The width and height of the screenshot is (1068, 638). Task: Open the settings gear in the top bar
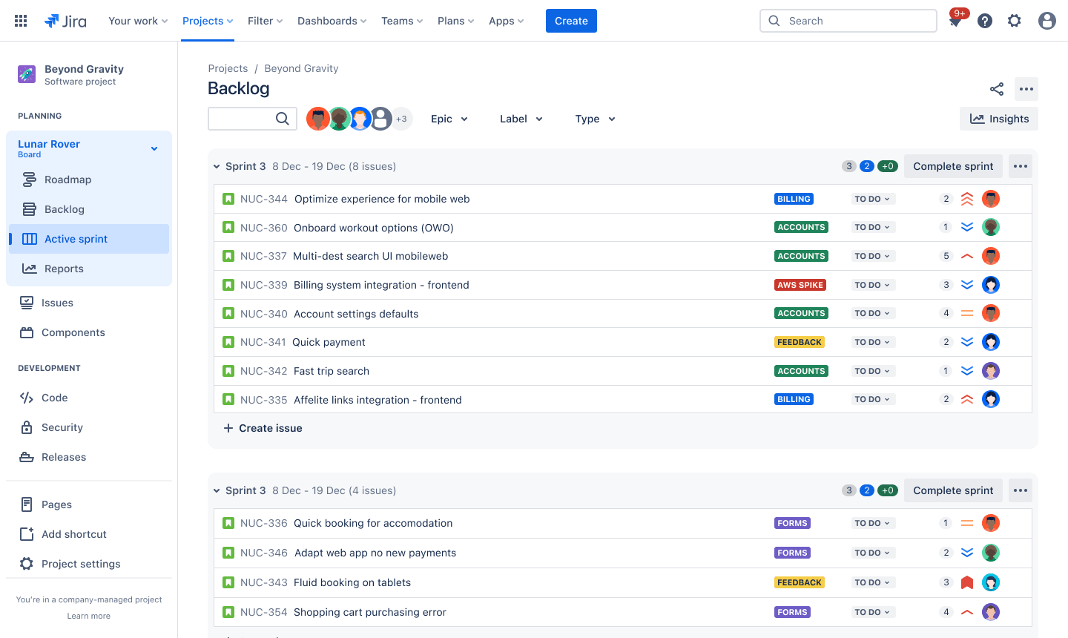pyautogui.click(x=1014, y=20)
